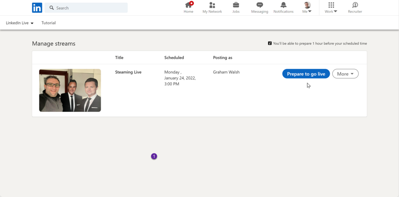Image resolution: width=399 pixels, height=197 pixels.
Task: Open the Tutorial tab
Action: (49, 23)
